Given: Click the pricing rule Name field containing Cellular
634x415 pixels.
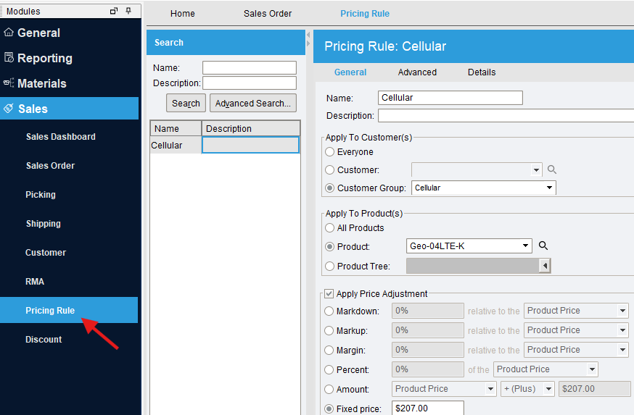Looking at the screenshot, I should tap(450, 98).
